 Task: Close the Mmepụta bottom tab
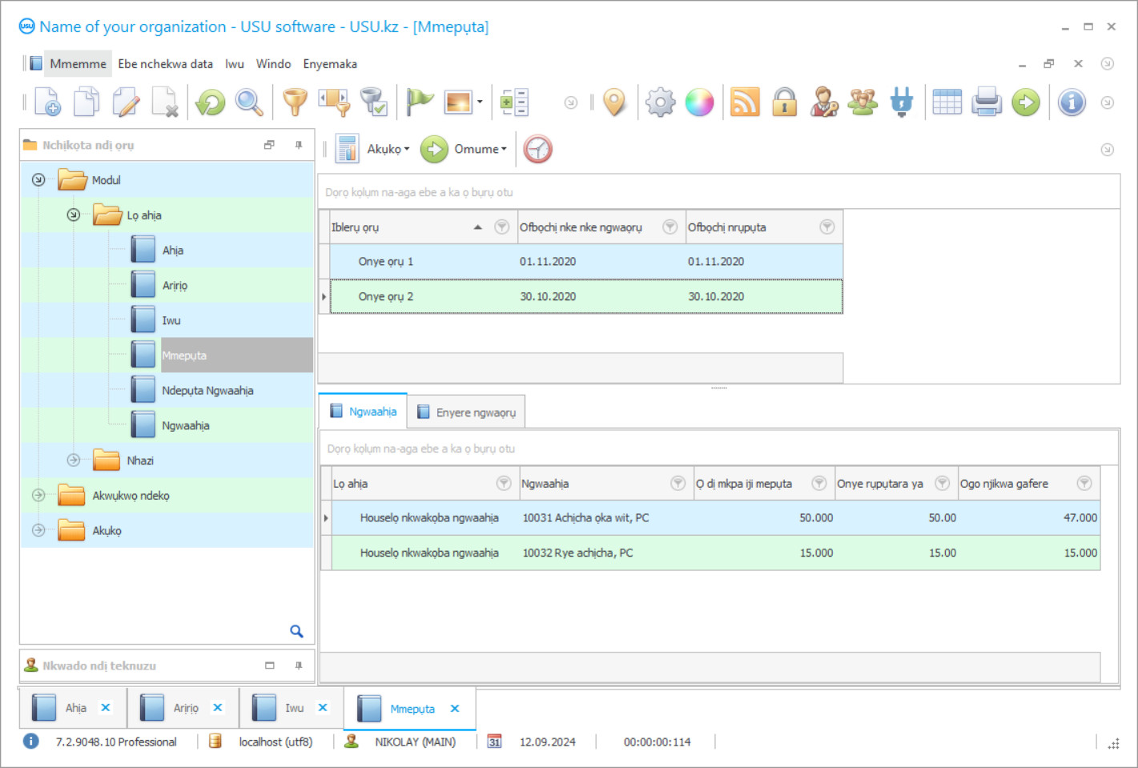tap(455, 709)
